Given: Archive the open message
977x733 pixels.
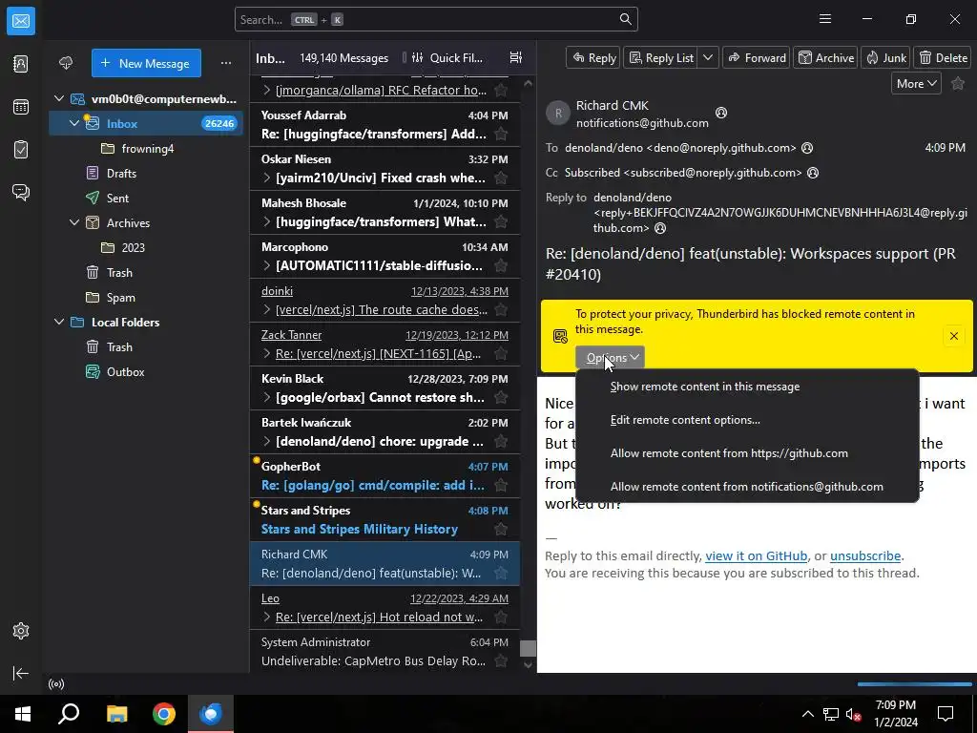Looking at the screenshot, I should [x=825, y=58].
